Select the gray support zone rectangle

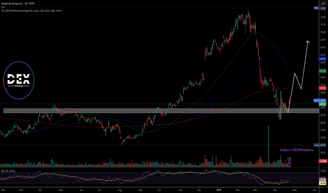[x=161, y=111]
